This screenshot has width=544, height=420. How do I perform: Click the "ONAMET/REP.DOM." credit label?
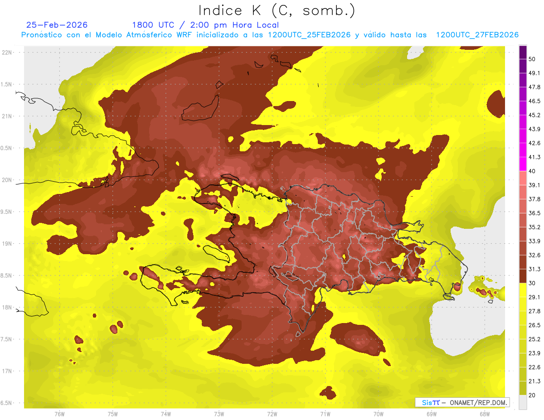478,402
